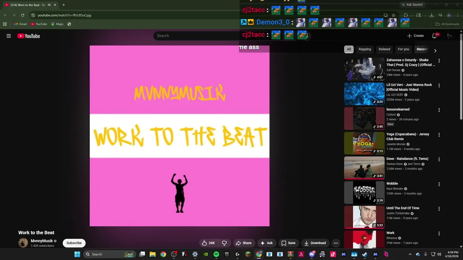Viewport: 463px width, 260px height.
Task: Open a new Chrome tab
Action: (x=64, y=5)
